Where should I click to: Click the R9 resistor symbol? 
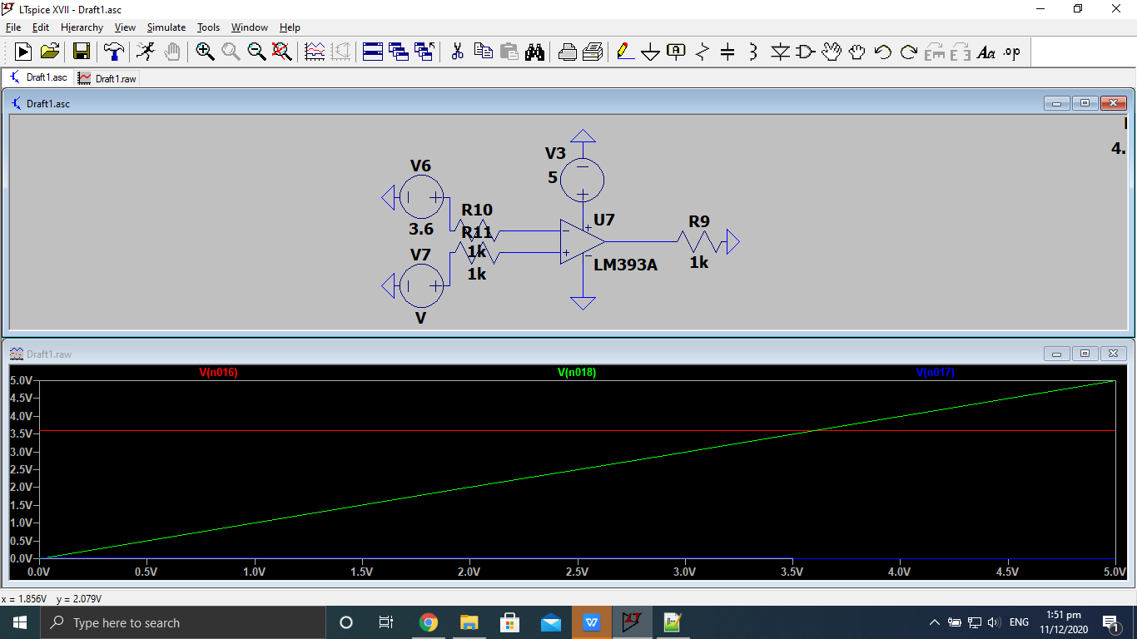[700, 242]
